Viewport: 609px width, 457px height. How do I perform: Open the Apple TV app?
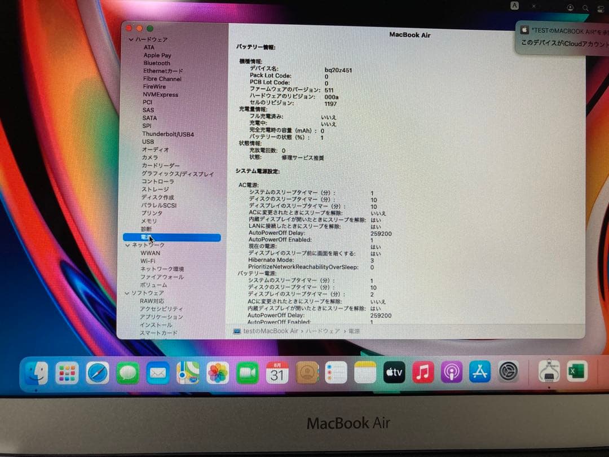(394, 372)
